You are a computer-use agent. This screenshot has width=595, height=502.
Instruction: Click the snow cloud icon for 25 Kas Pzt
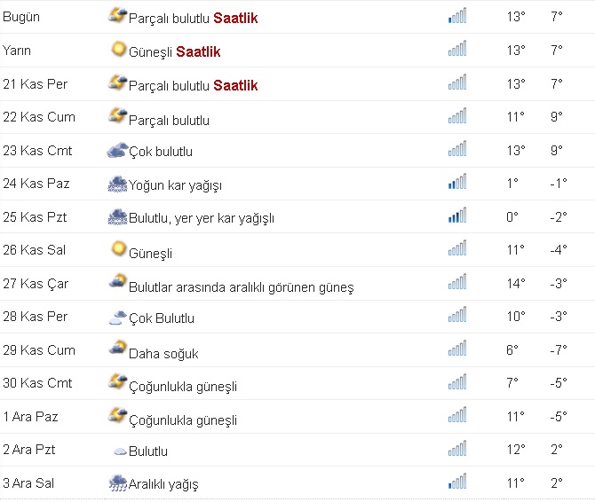(x=117, y=216)
